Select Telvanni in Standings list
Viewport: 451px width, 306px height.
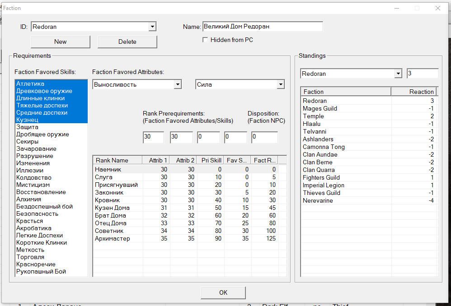(x=369, y=132)
